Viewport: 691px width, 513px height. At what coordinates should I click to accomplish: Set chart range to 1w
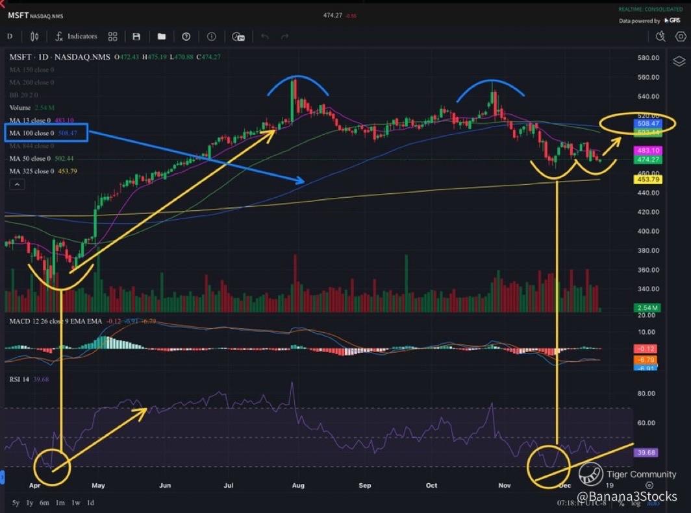[x=76, y=503]
